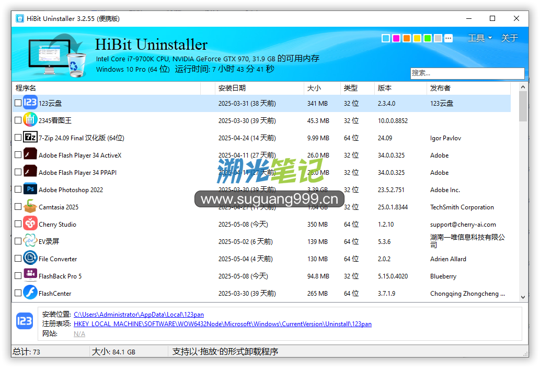Choose the green theme swatch
Viewport: 540px width, 368px height.
(428, 38)
